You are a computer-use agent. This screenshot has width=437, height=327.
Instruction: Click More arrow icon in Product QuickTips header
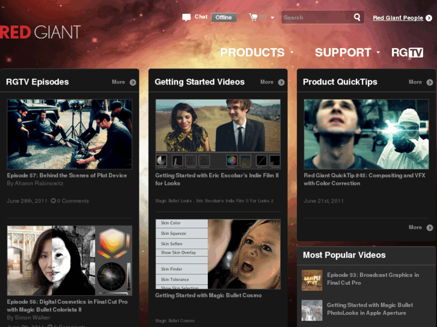pos(430,82)
